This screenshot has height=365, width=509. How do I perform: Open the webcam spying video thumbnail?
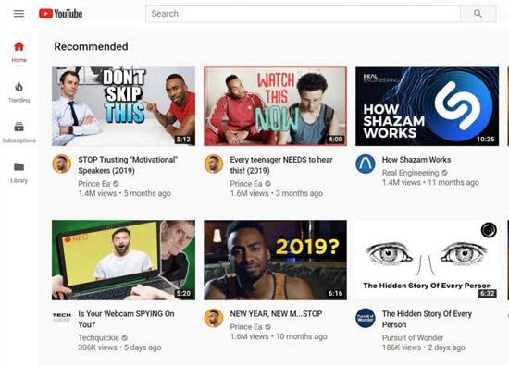point(123,260)
